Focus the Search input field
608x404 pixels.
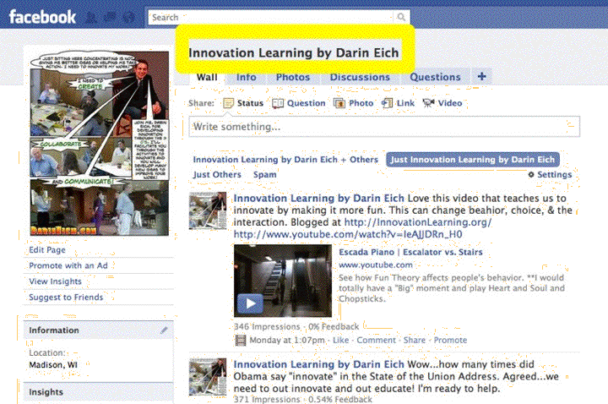coord(271,18)
